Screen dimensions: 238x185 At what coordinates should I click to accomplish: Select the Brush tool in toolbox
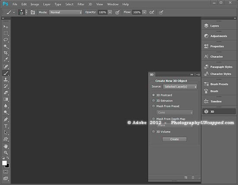coord(6,73)
